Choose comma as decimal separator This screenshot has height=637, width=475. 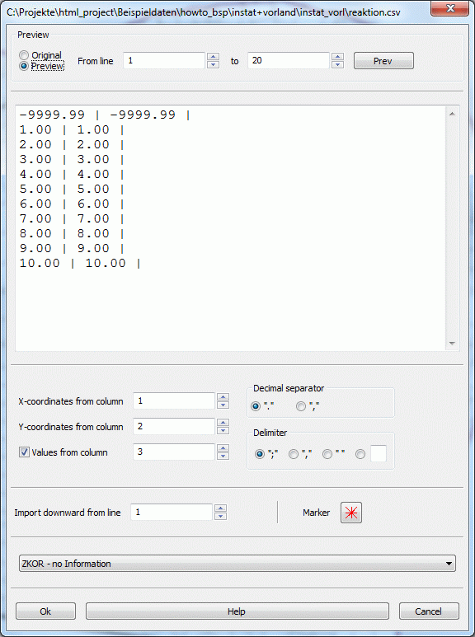[x=301, y=406]
